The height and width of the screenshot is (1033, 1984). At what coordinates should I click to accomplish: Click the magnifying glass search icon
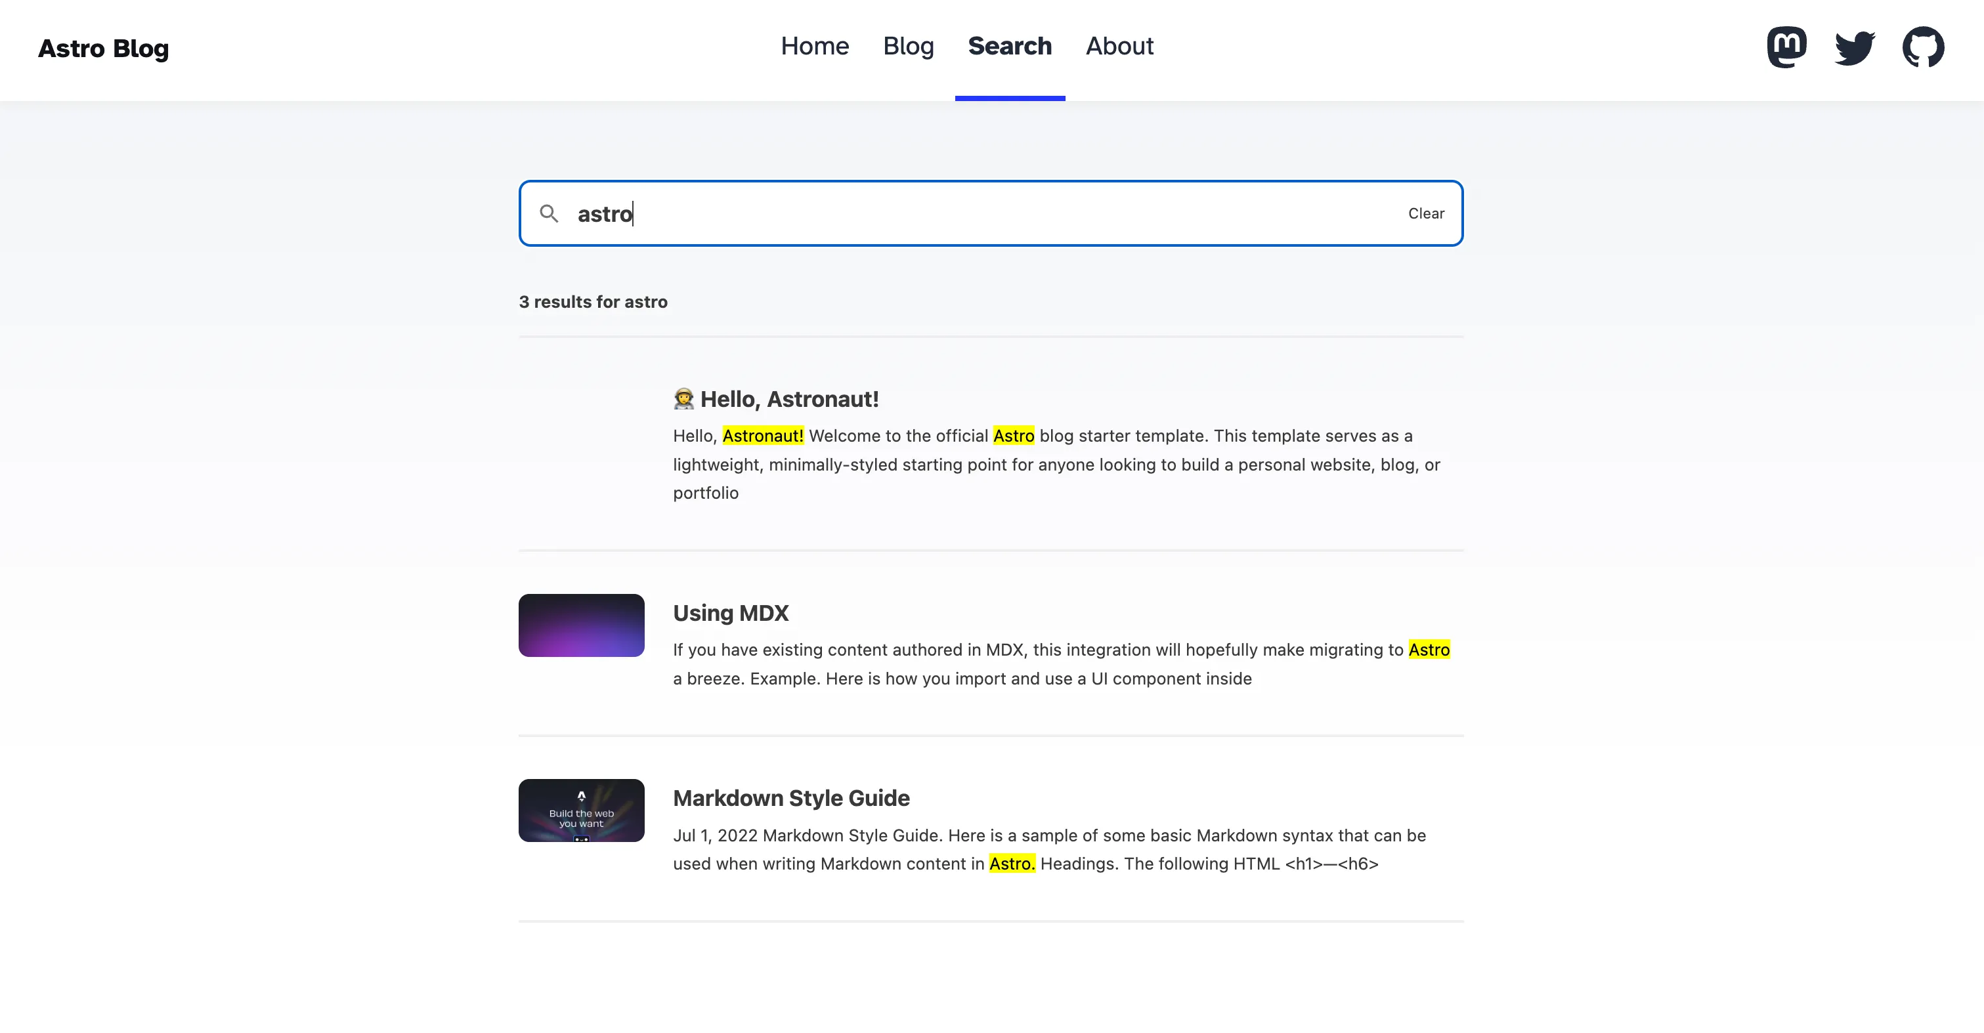pyautogui.click(x=549, y=213)
